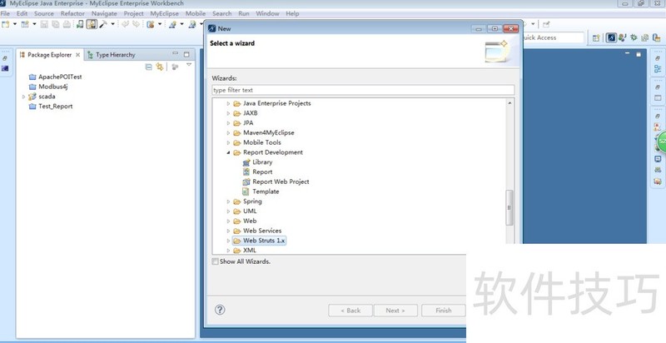Viewport: 666px width, 343px height.
Task: Open the MyEclipse menu
Action: [164, 13]
